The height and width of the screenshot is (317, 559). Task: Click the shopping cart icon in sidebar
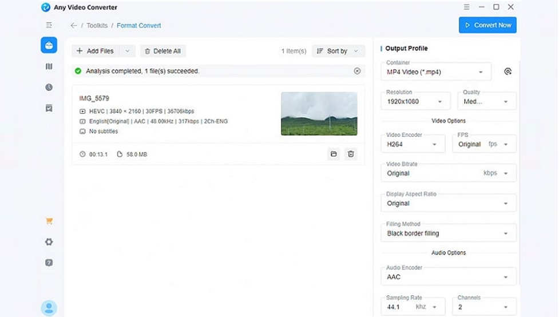(49, 221)
